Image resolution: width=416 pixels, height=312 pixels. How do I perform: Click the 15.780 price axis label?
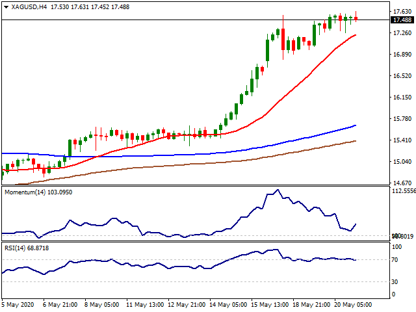[x=402, y=118]
